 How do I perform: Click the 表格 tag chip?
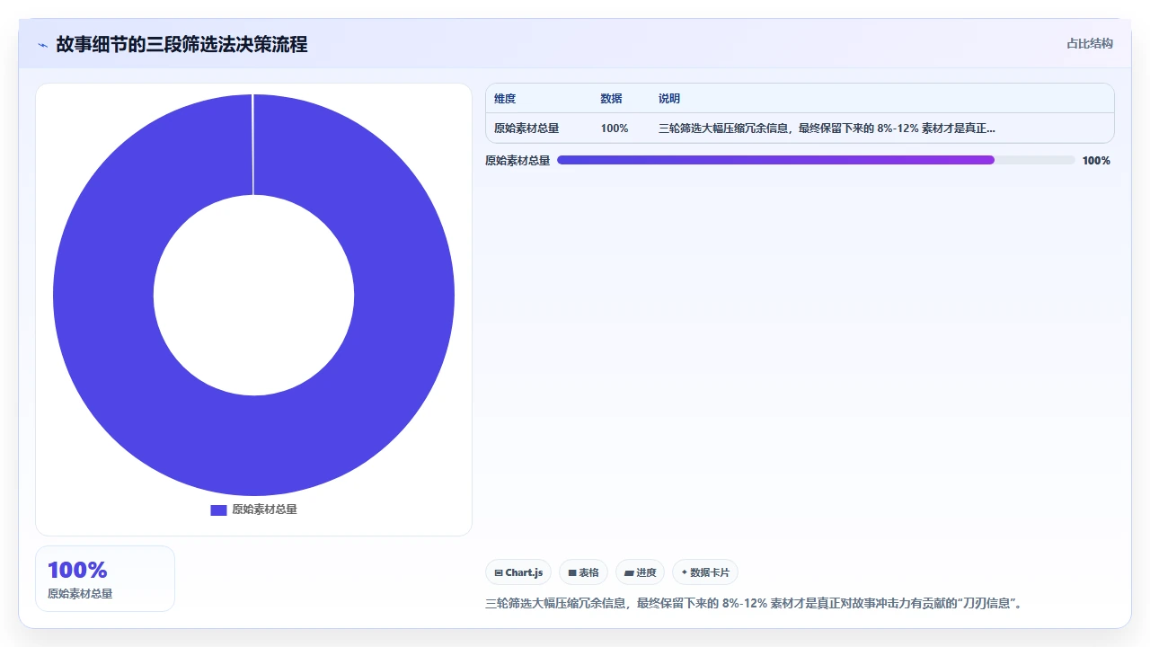[x=583, y=572]
